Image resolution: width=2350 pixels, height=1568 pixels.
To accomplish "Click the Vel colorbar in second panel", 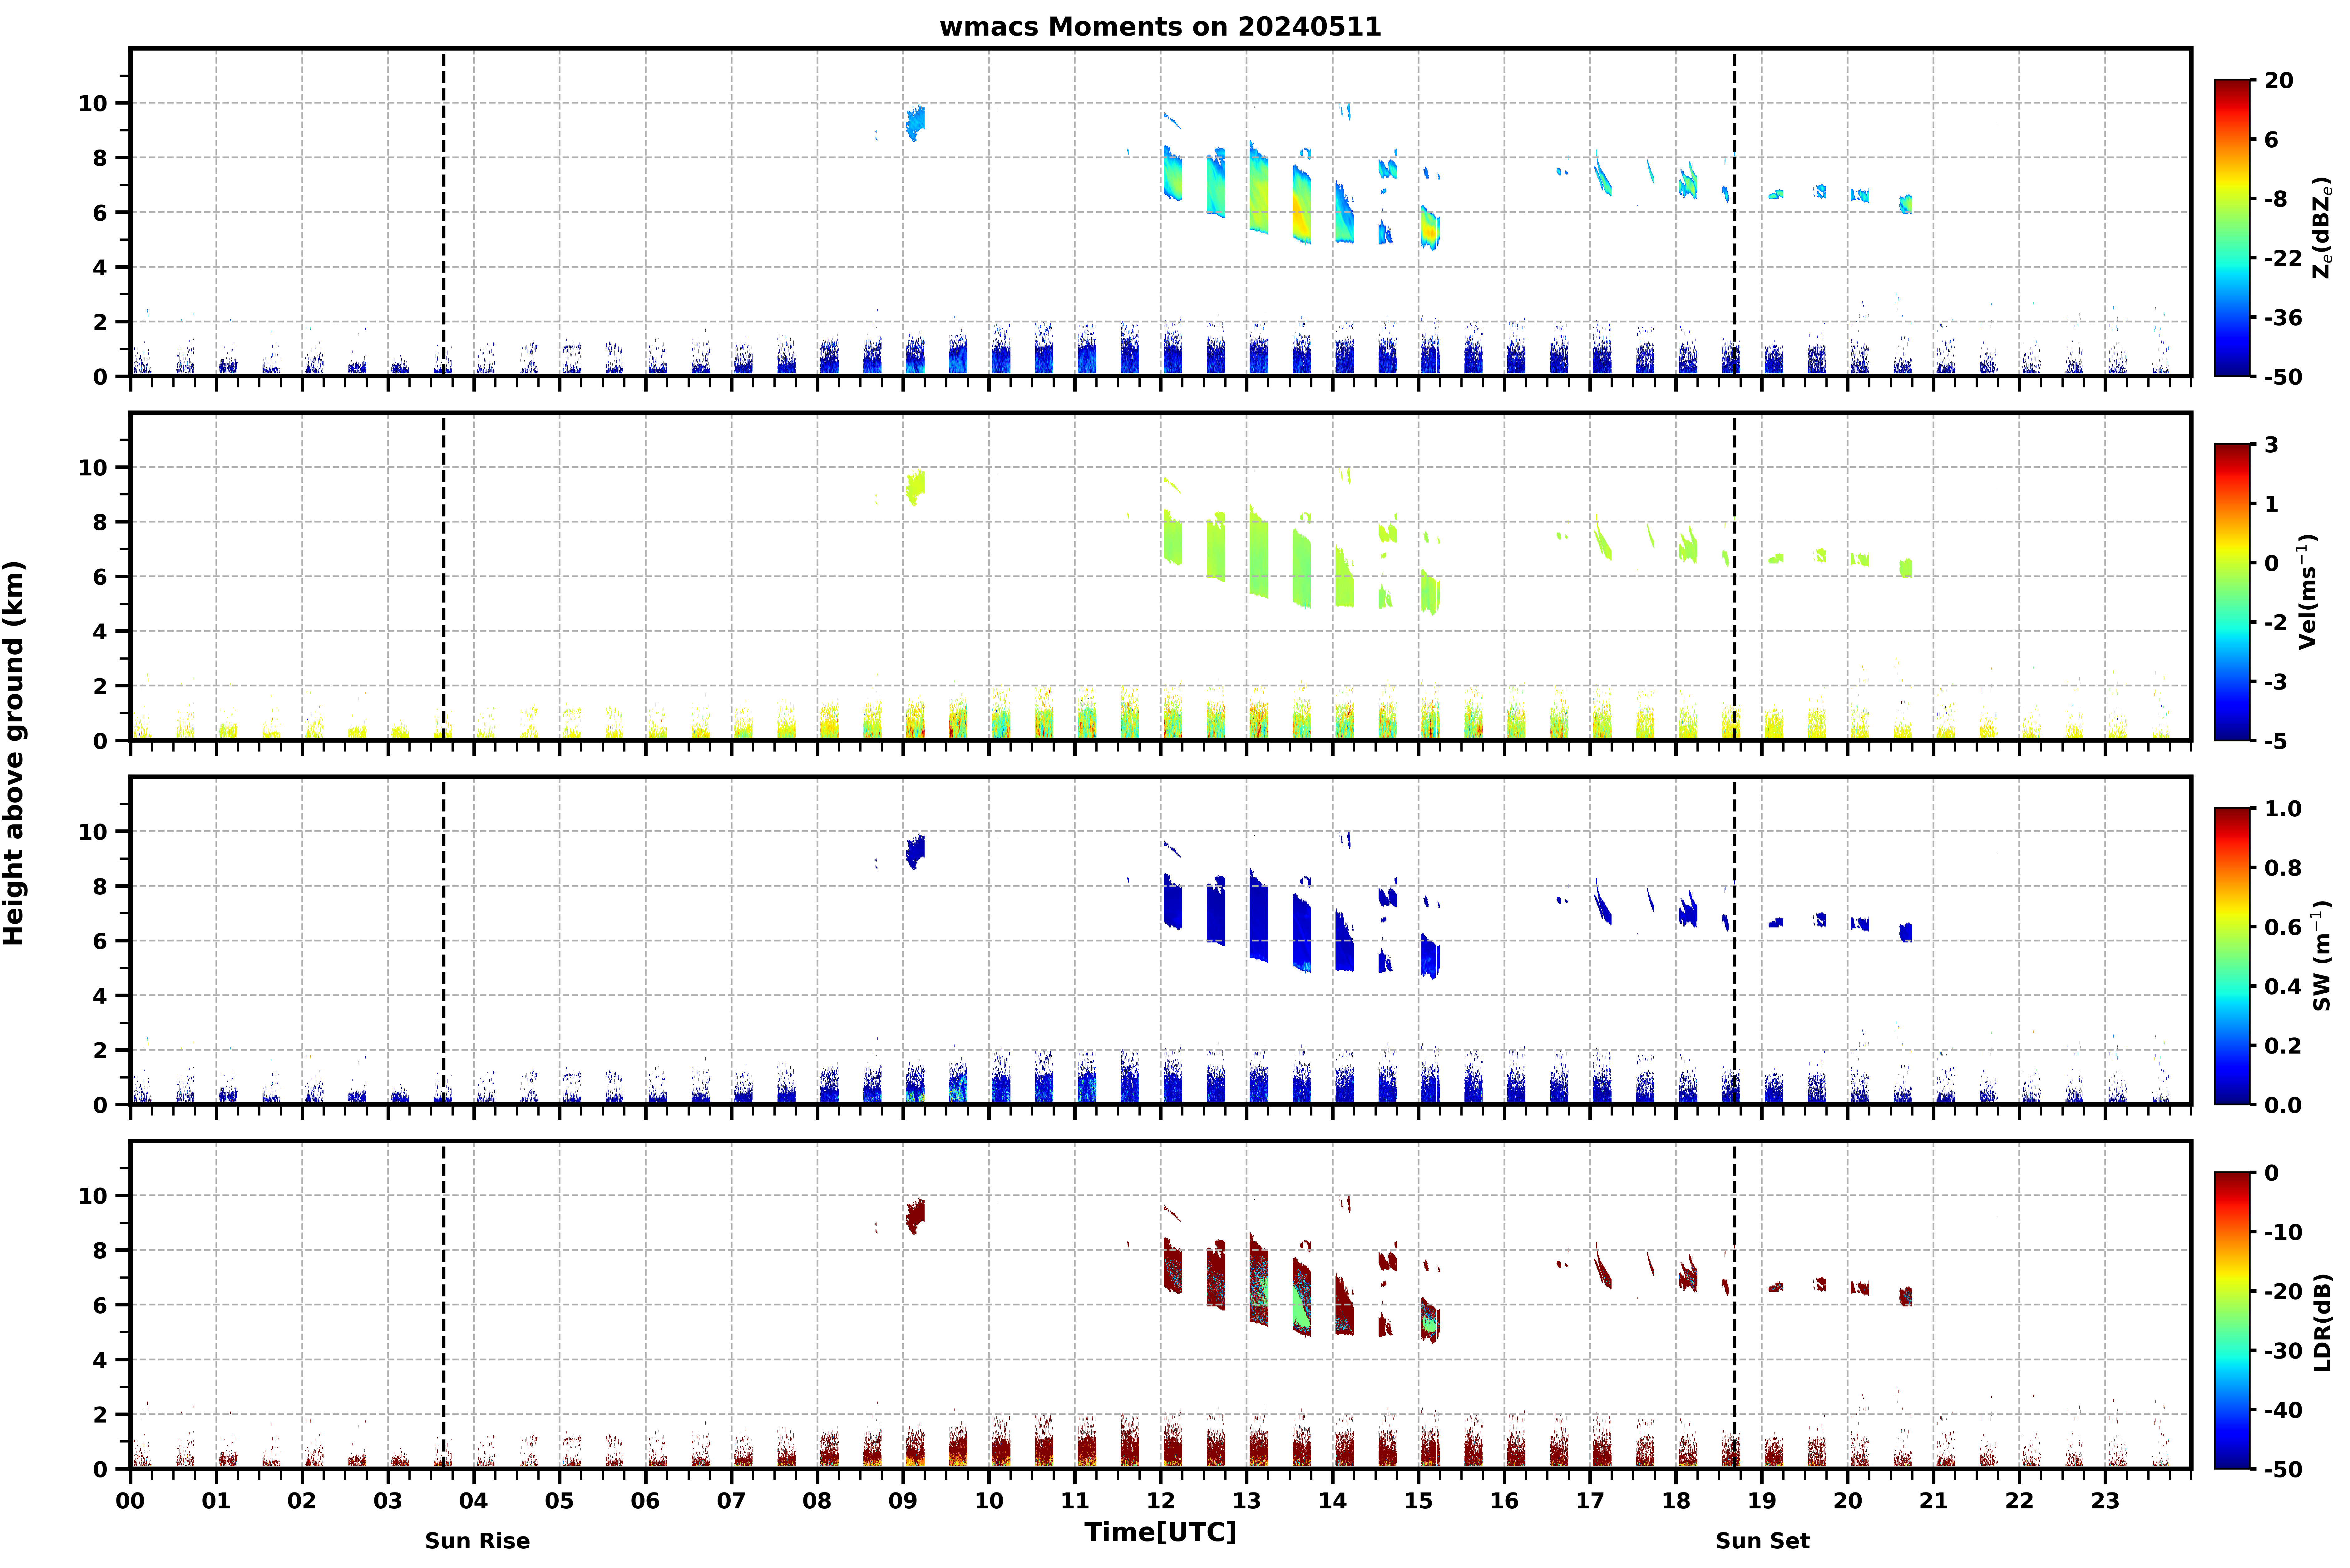I will (x=2232, y=592).
